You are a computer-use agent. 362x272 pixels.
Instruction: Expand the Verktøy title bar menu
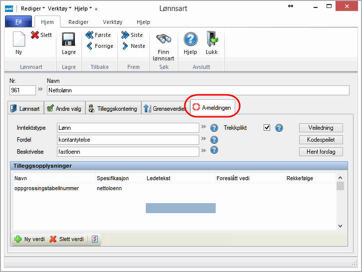(x=59, y=8)
